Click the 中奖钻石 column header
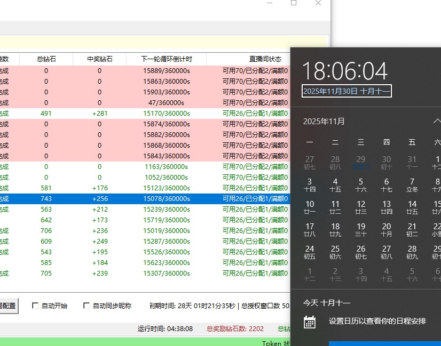 99,59
